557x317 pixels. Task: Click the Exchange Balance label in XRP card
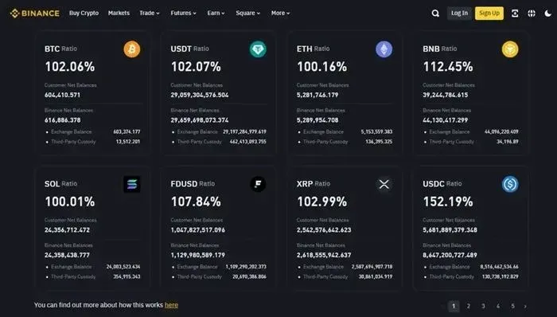[x=323, y=267]
